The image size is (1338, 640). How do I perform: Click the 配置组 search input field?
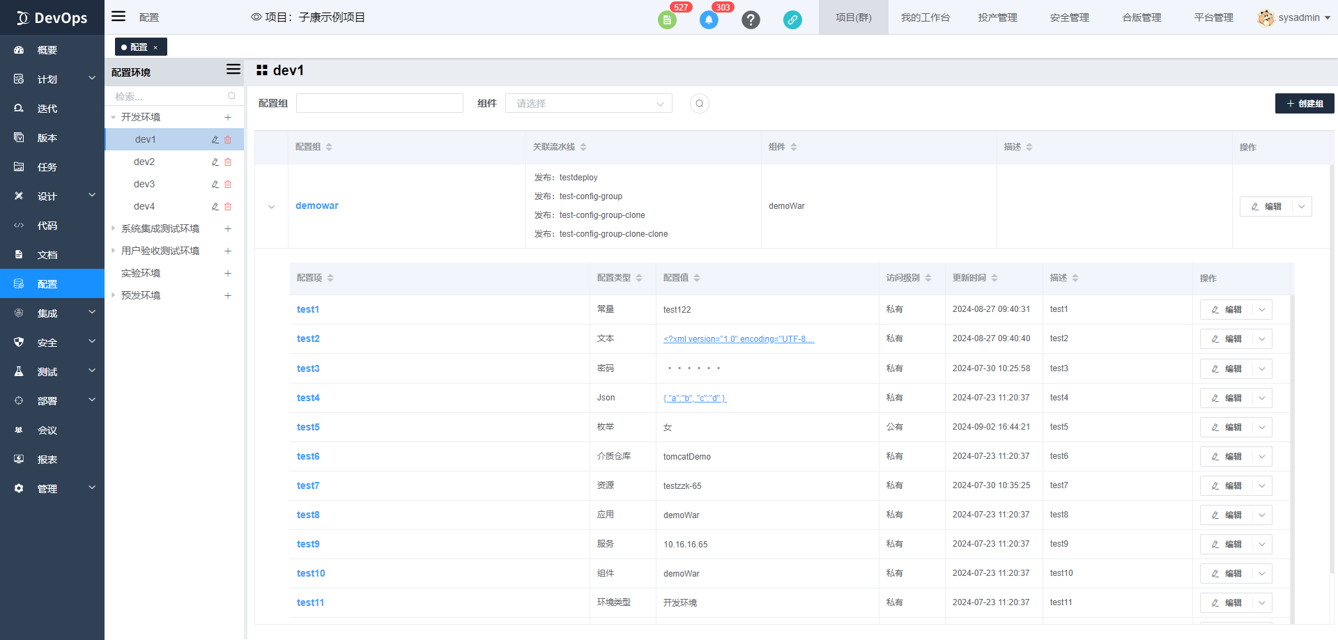380,104
